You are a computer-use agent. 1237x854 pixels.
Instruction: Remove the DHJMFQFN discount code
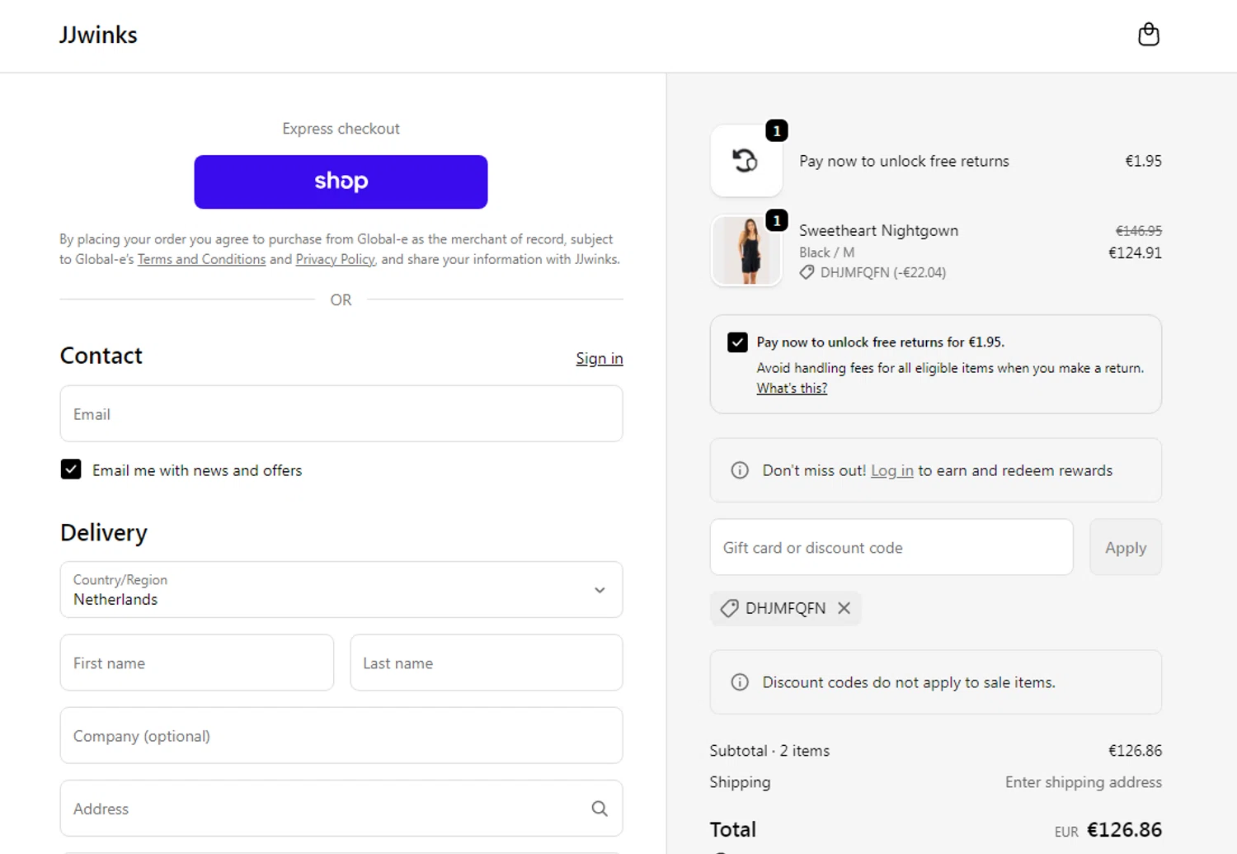[844, 608]
